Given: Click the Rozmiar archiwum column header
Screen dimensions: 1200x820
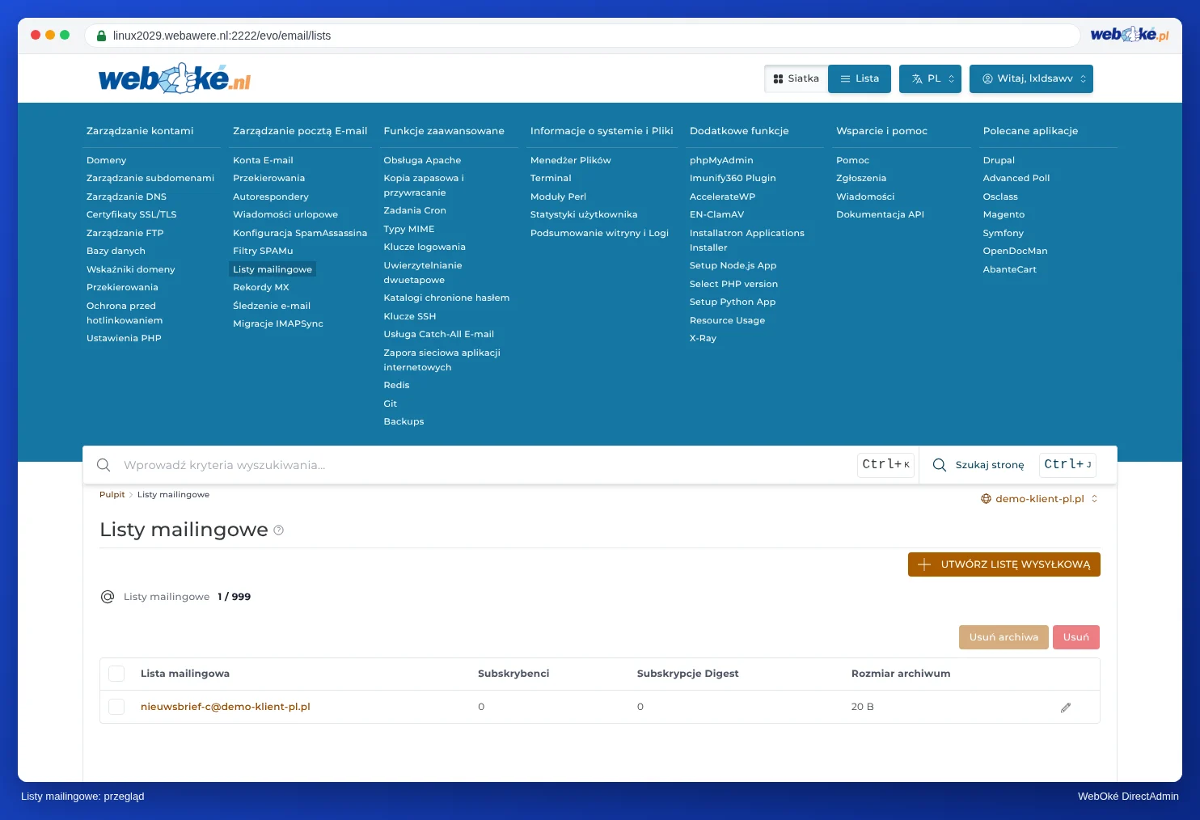Looking at the screenshot, I should (901, 674).
